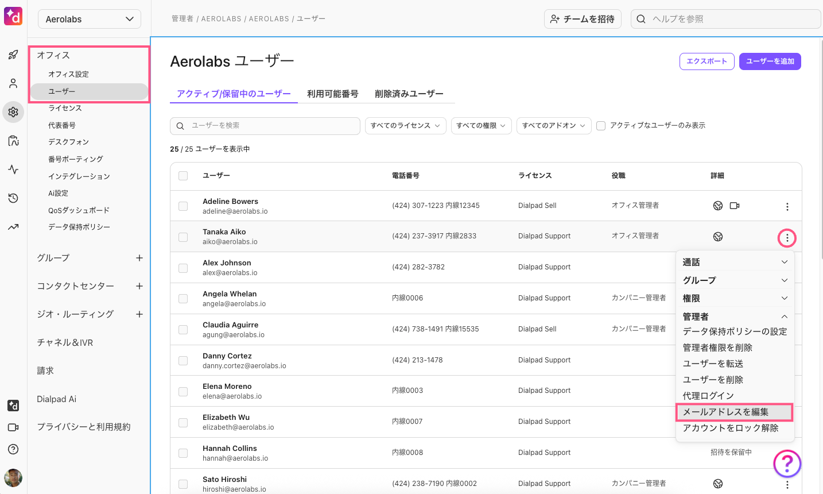Focus the ヘルプを参照 search field
This screenshot has width=823, height=494.
pyautogui.click(x=726, y=19)
